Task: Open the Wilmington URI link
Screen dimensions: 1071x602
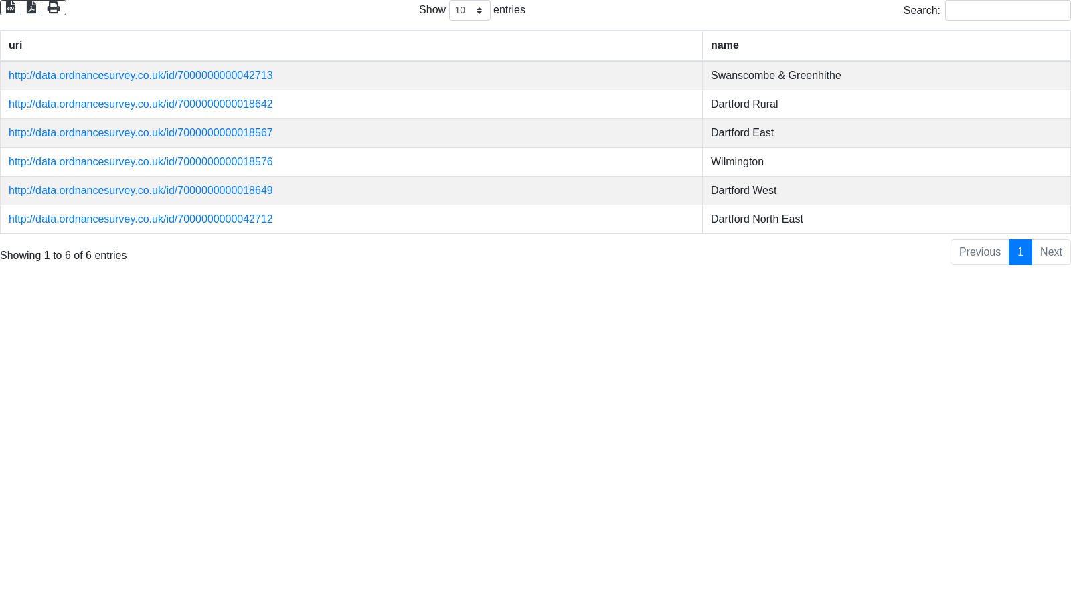Action: coord(141,162)
